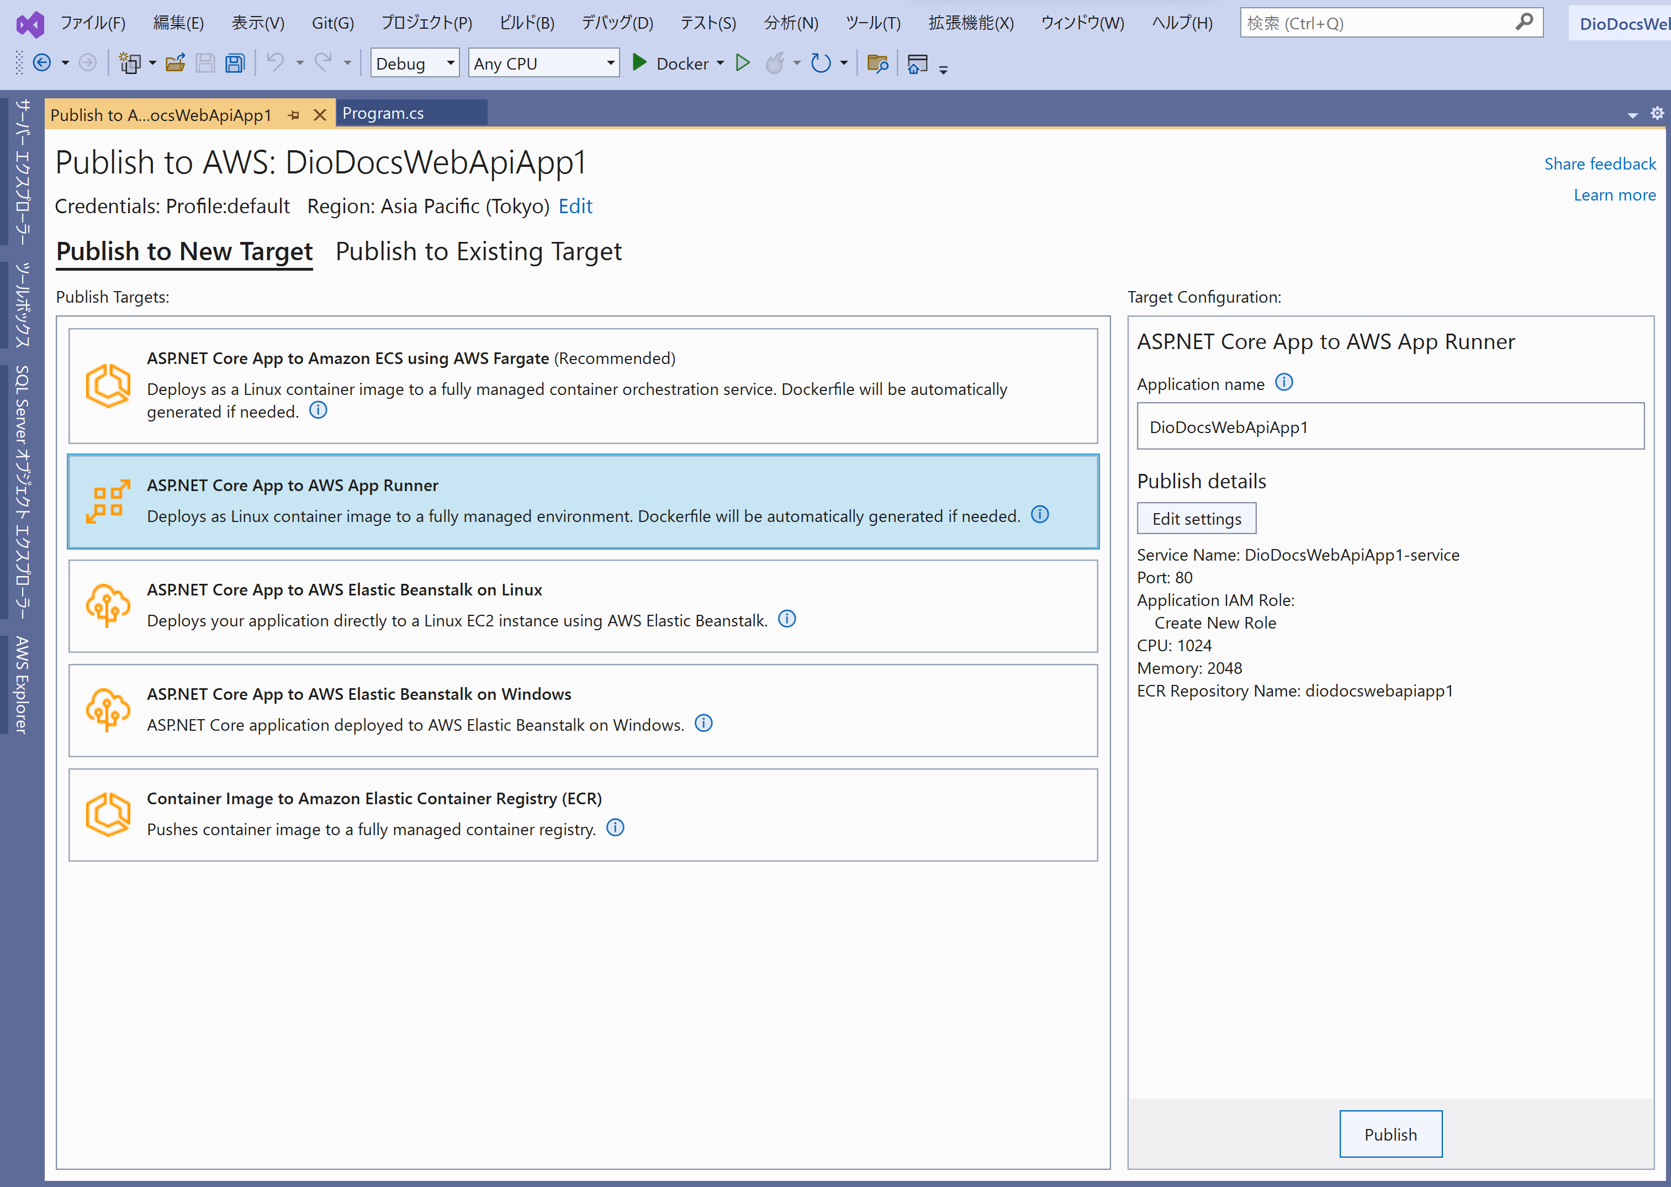Click the info icon in the Beanstalk on Linux card
The height and width of the screenshot is (1187, 1671).
(x=787, y=619)
